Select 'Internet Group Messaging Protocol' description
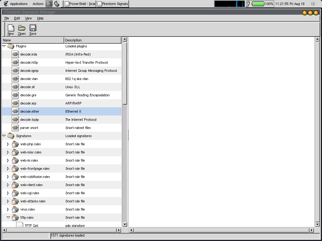The width and height of the screenshot is (322, 241). (91, 71)
